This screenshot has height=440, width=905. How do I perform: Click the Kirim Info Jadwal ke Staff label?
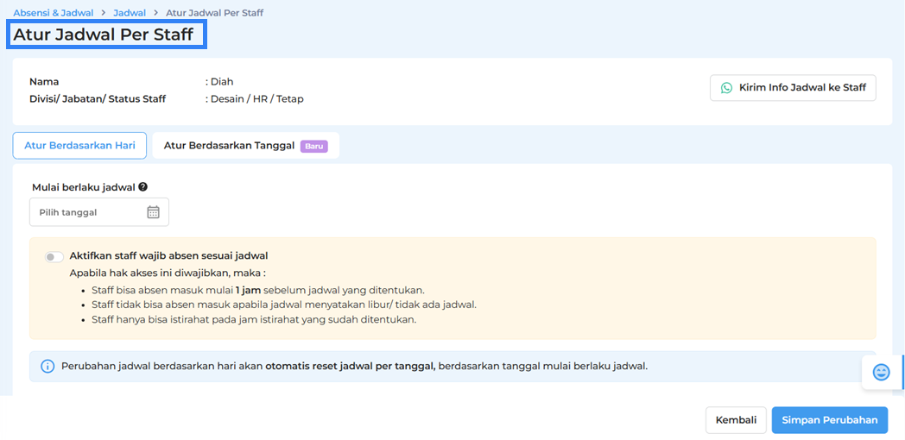(802, 88)
